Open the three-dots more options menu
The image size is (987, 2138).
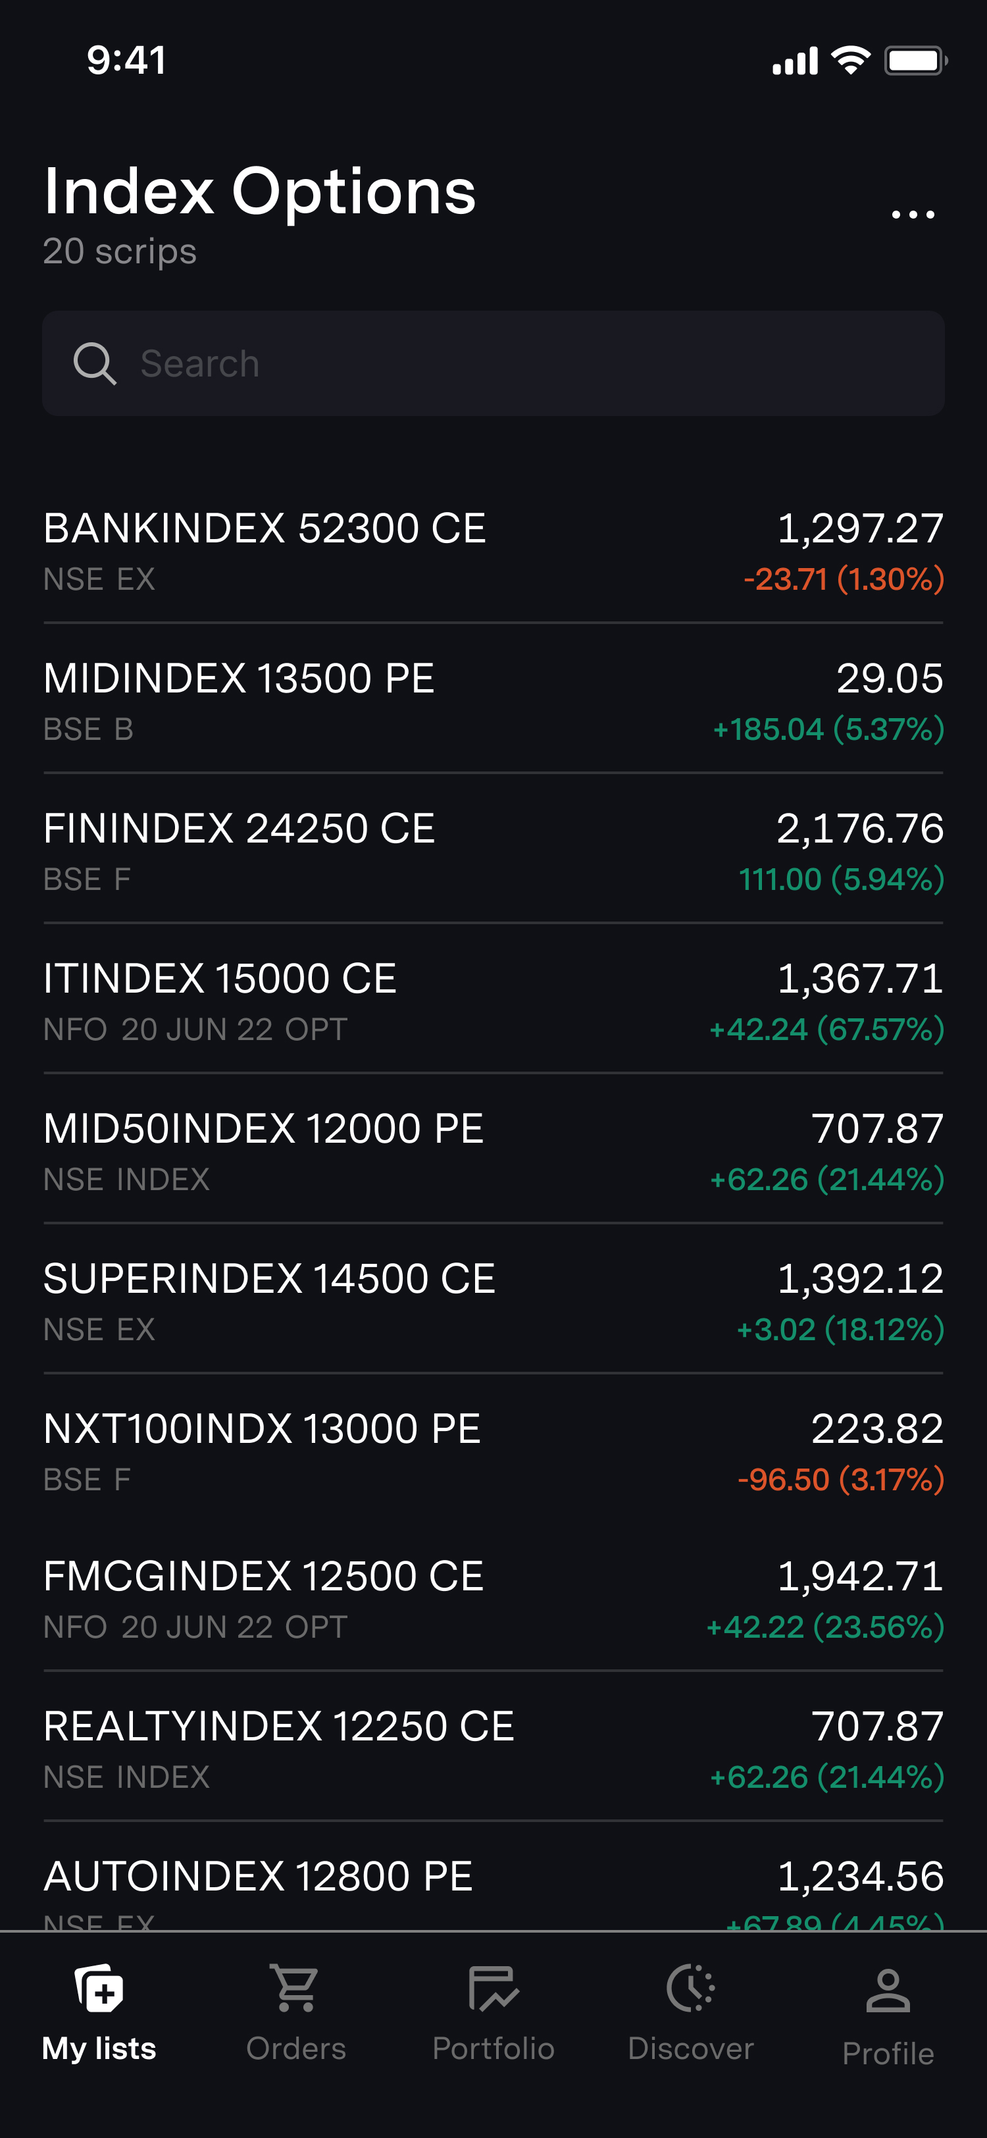tap(913, 214)
